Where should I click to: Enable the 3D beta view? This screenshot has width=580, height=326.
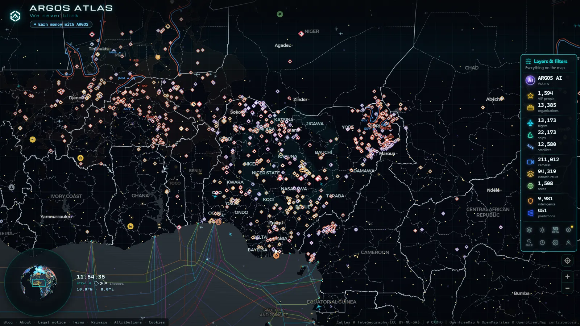coord(555,230)
